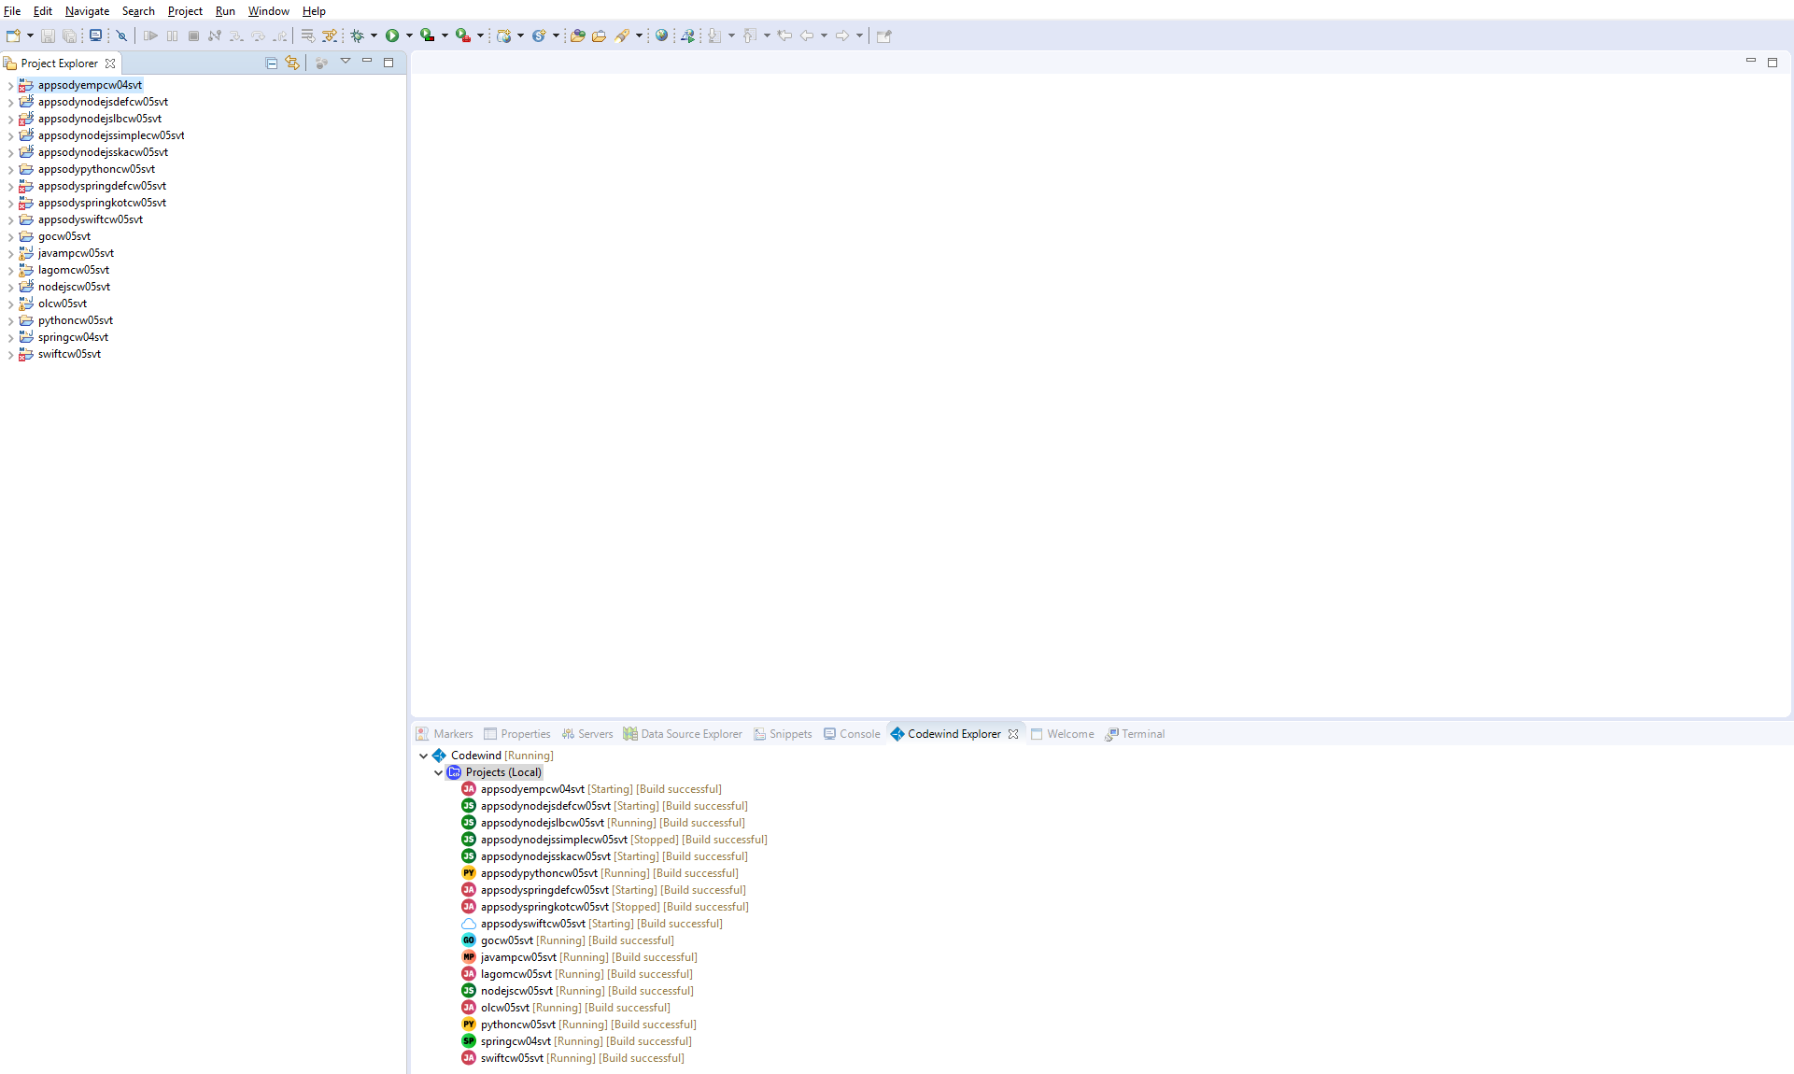Screen dimensions: 1794x1074
Task: Click the Save icon in the toolbar
Action: point(48,35)
